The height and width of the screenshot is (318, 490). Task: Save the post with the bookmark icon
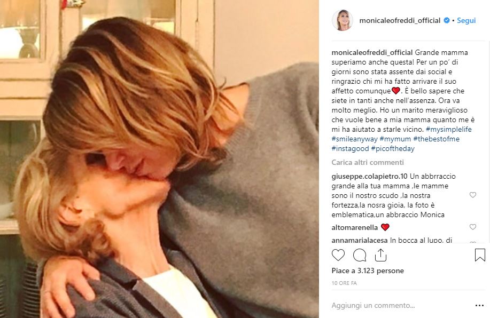480,255
